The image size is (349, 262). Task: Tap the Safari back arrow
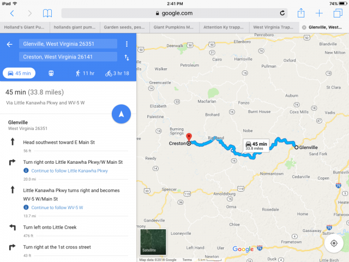(12, 13)
